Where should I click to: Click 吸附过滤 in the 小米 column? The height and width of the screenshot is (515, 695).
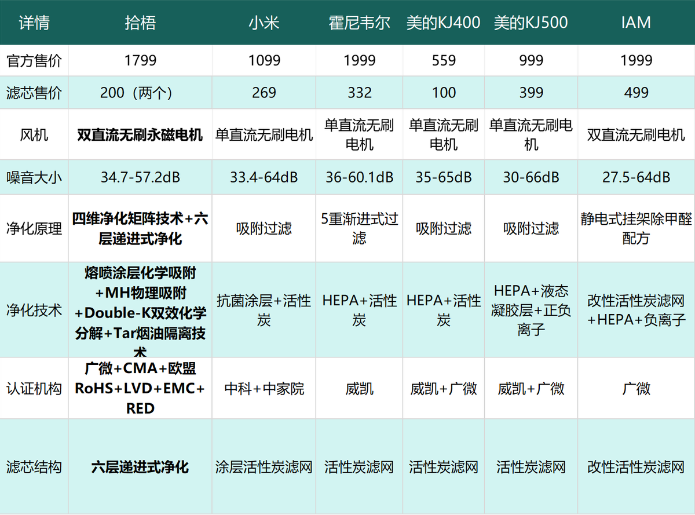pos(264,228)
